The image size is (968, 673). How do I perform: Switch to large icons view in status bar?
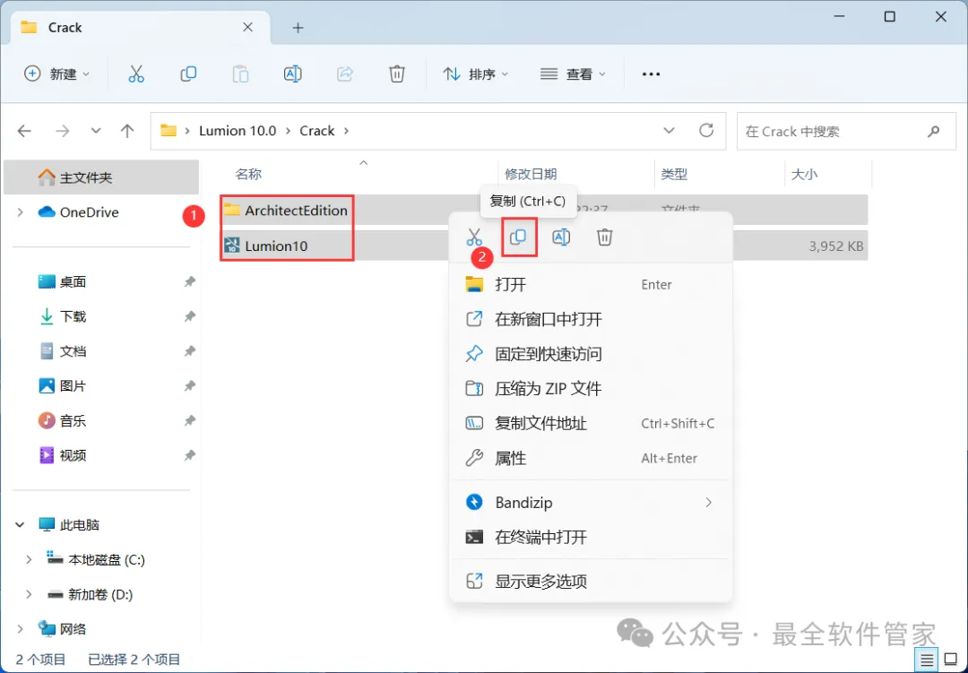pos(951,660)
